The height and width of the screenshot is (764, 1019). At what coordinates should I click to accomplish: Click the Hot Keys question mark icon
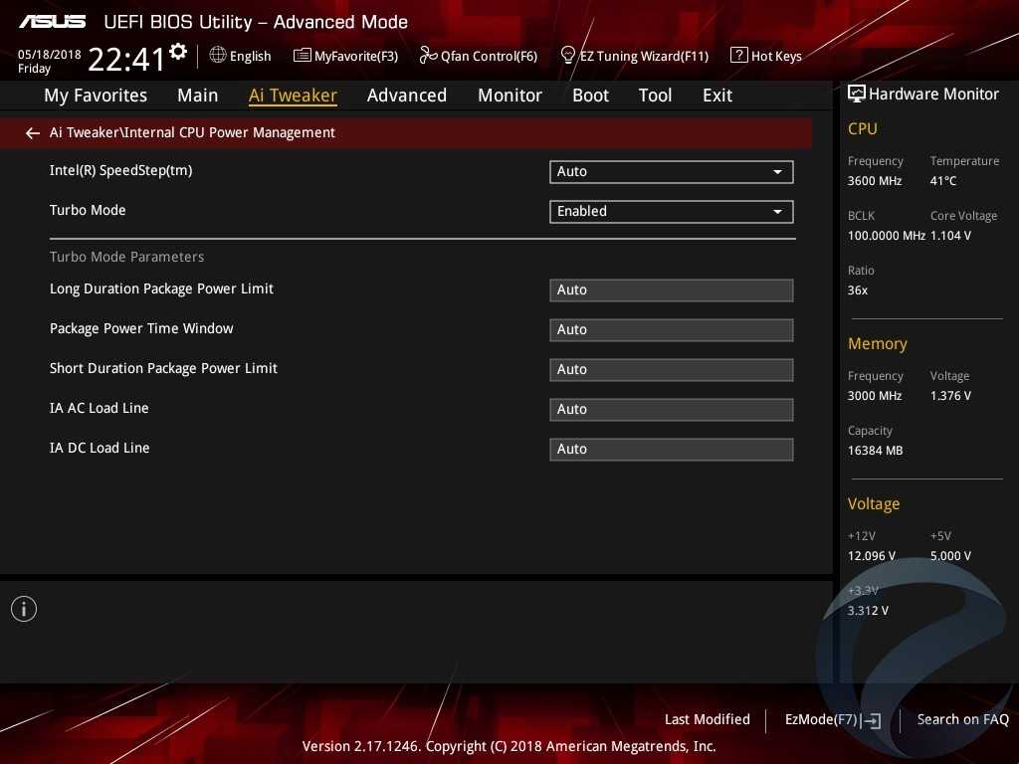click(x=738, y=56)
